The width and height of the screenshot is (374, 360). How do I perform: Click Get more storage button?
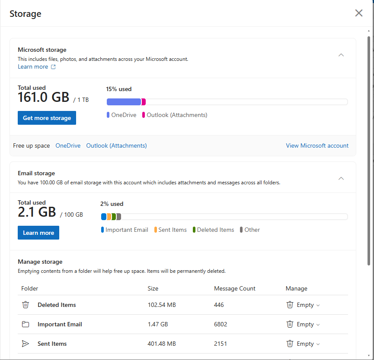47,118
